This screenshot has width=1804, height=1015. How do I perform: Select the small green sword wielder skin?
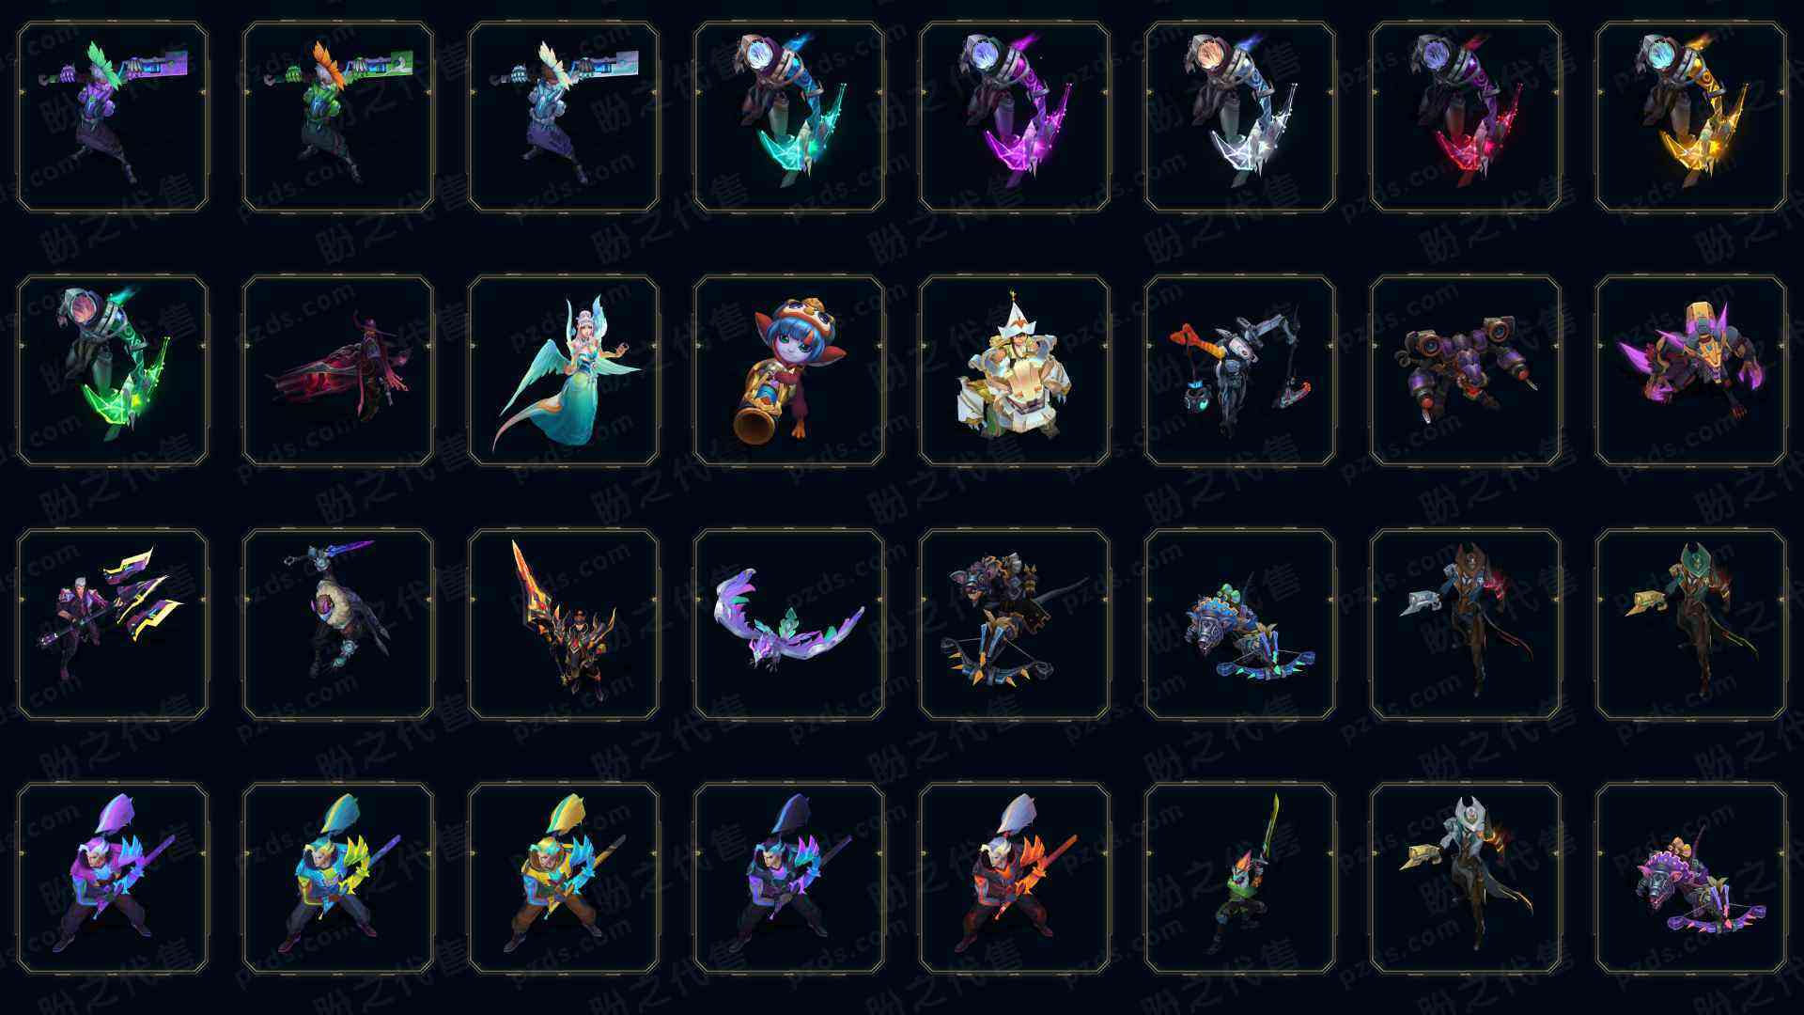[1240, 878]
